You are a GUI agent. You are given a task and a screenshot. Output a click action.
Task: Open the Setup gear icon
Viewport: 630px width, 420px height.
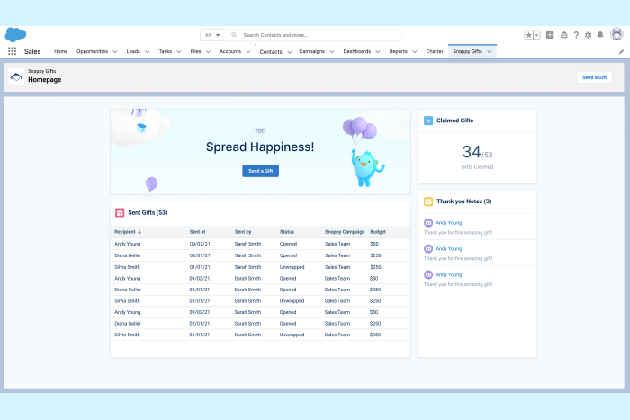pyautogui.click(x=588, y=35)
